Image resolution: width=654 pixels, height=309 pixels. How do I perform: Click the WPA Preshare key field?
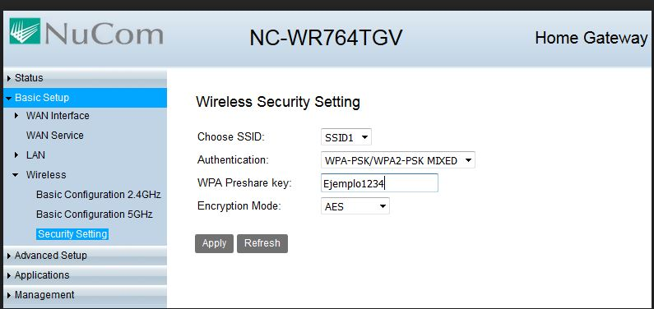coord(379,182)
